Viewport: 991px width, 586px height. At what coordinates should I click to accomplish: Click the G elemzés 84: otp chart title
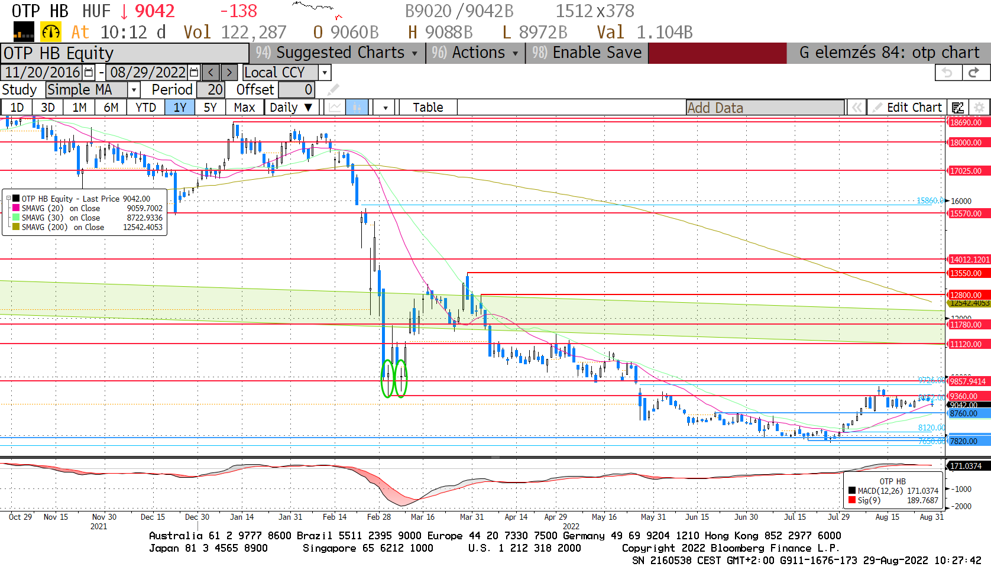pos(889,53)
